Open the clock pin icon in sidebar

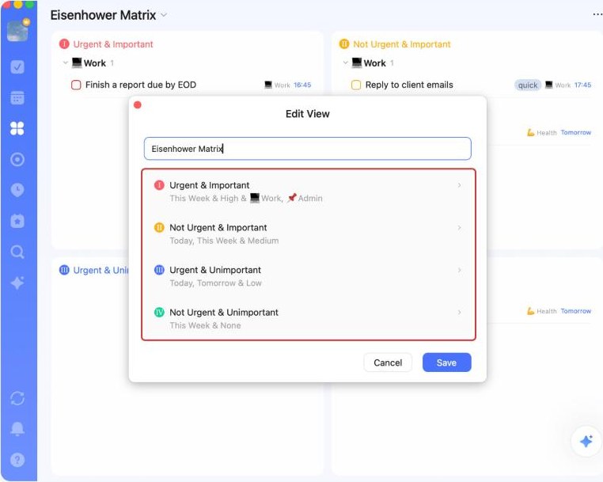tap(17, 190)
